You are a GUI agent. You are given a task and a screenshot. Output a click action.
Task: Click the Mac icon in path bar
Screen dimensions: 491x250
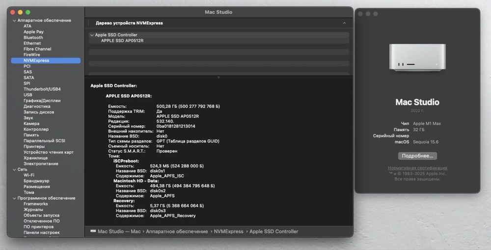click(x=93, y=231)
